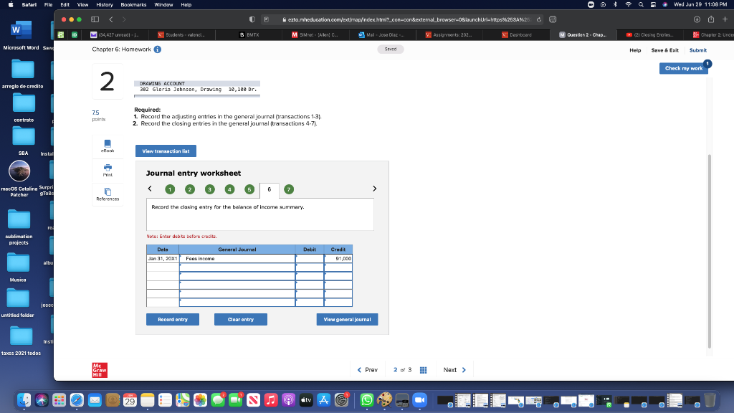Switch to the BMTX browser tab

tap(249, 34)
